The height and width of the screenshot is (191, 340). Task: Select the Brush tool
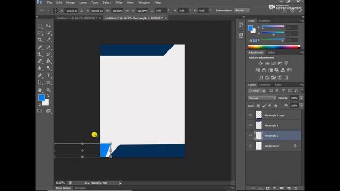[x=48, y=47]
